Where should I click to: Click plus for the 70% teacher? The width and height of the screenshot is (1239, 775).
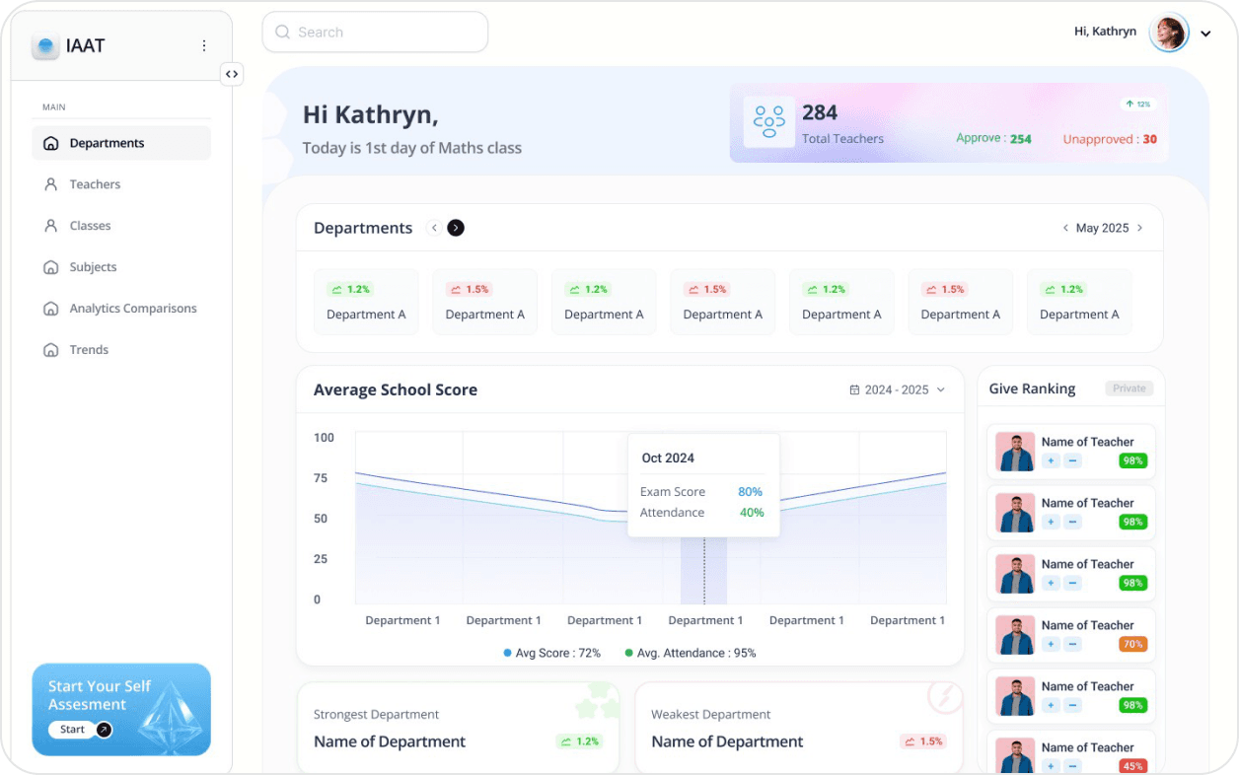[x=1051, y=644]
